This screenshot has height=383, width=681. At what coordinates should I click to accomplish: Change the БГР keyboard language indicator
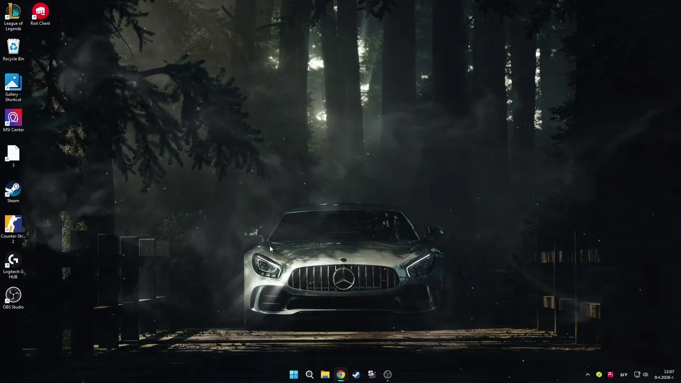(x=624, y=374)
